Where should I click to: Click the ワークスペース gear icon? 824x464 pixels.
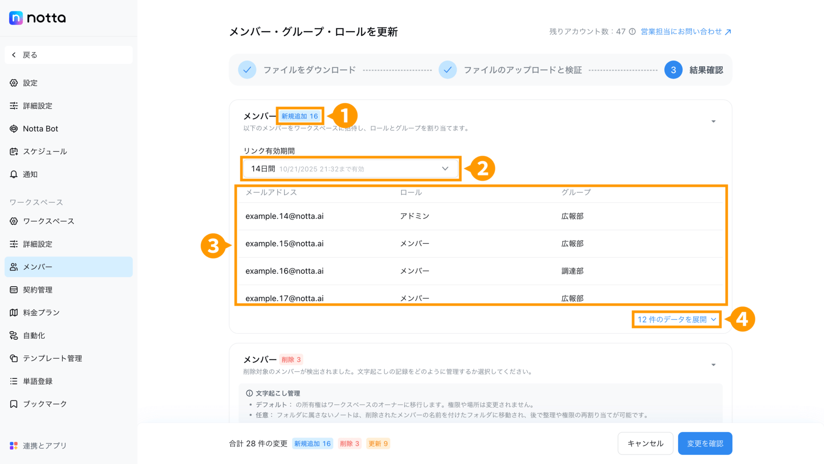click(14, 221)
